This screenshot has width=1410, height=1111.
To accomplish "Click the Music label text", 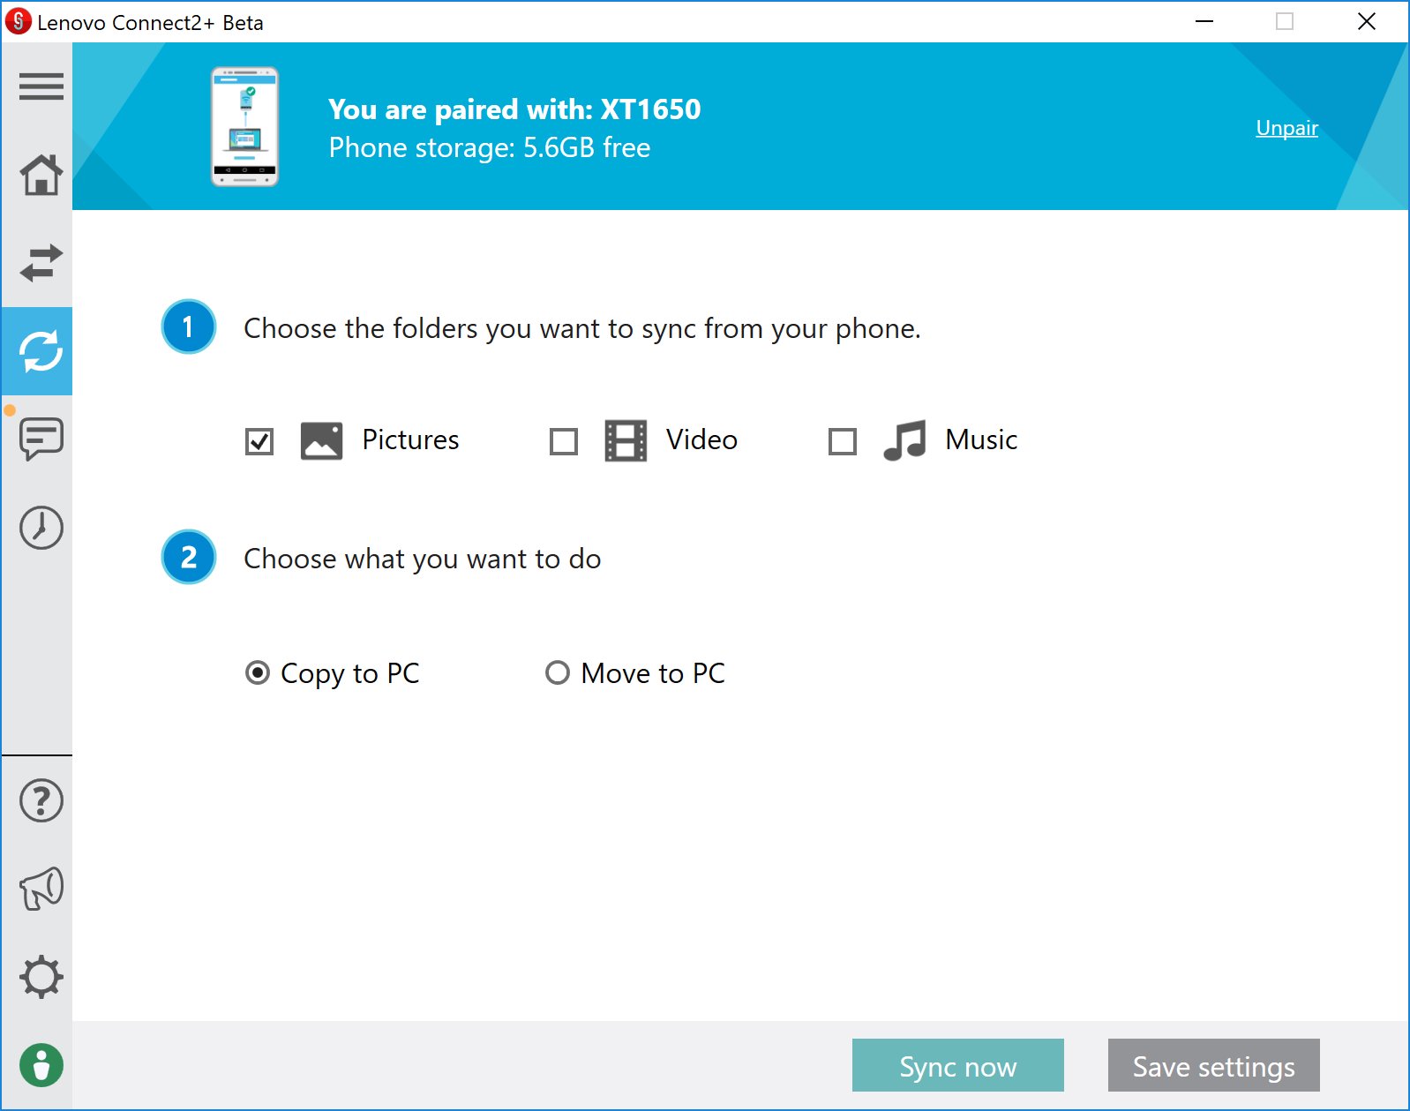I will pos(981,439).
